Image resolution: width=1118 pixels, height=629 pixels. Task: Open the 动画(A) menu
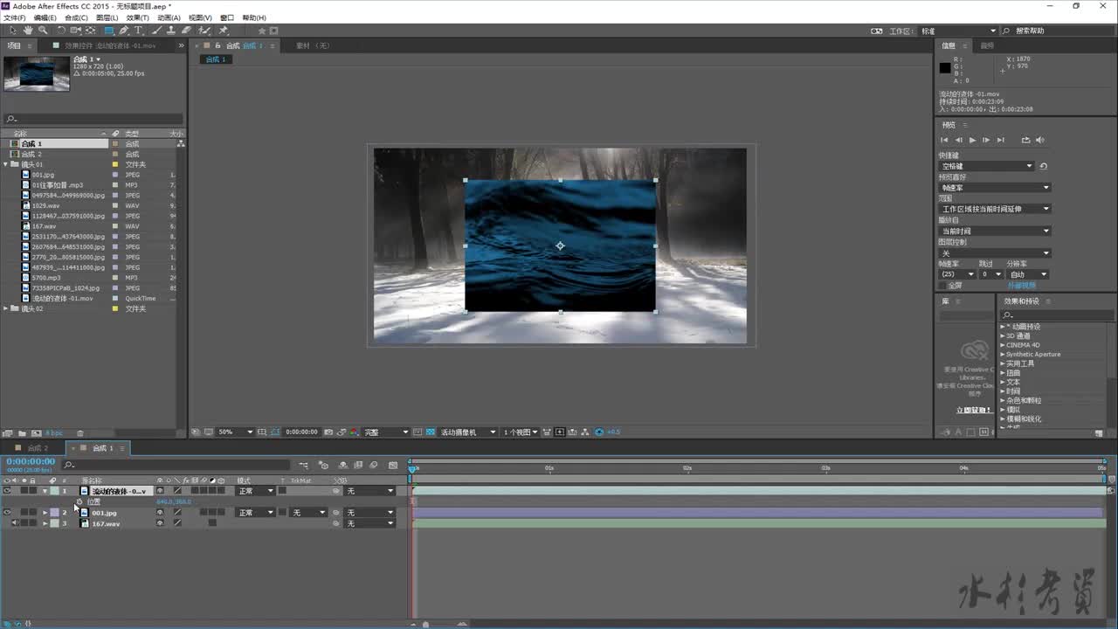click(169, 17)
